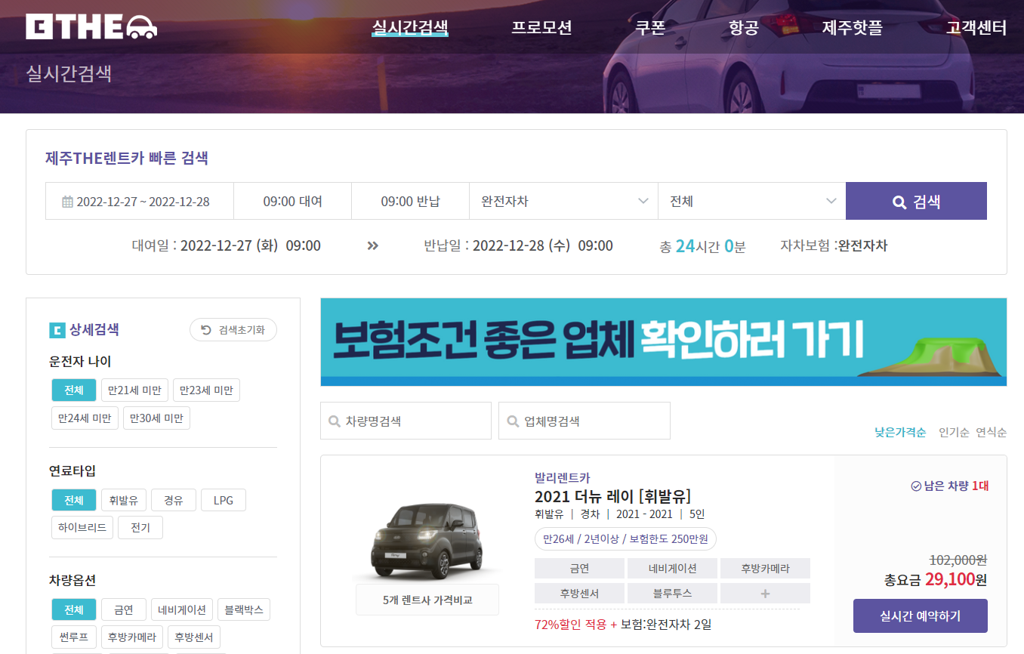This screenshot has width=1024, height=654.
Task: Open 프로모션 menu
Action: click(x=541, y=28)
